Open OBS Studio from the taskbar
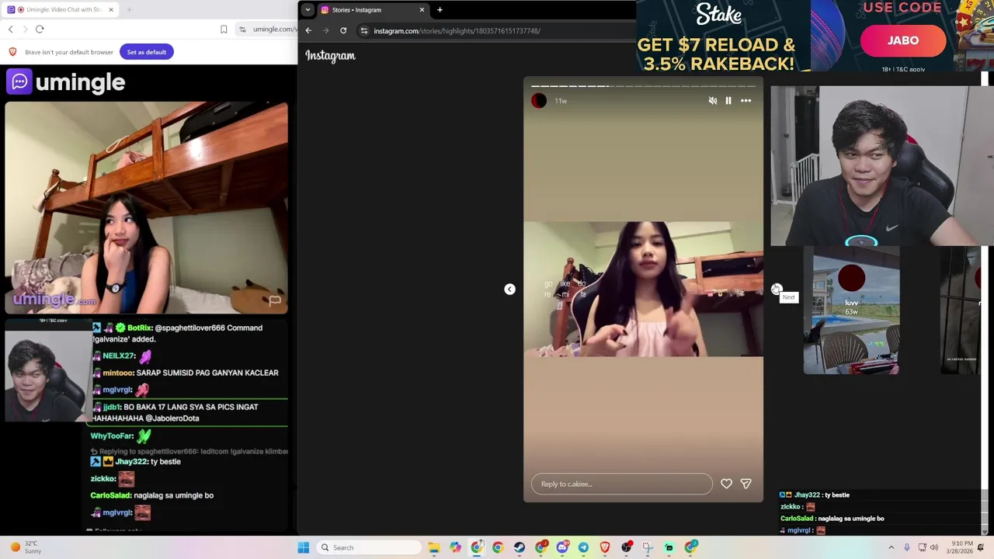The width and height of the screenshot is (994, 559). pos(626,547)
